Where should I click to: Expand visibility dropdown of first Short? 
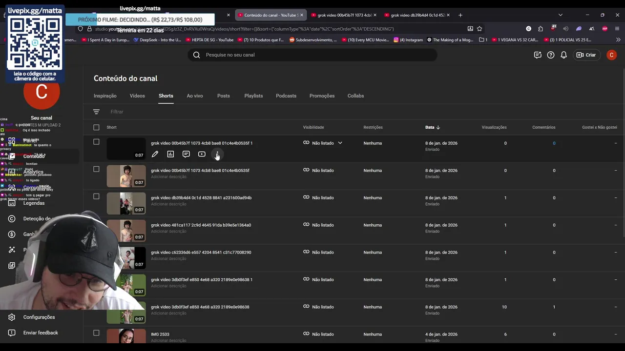click(340, 143)
